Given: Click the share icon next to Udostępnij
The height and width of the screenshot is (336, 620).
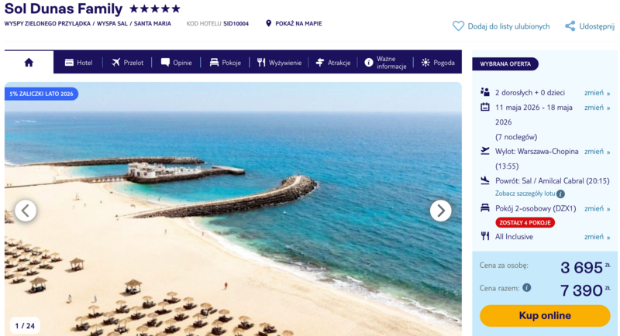Looking at the screenshot, I should [570, 26].
